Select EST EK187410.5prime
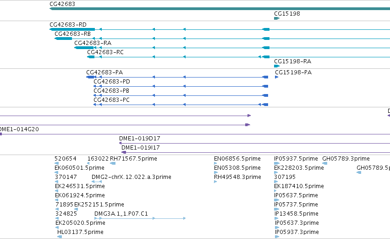The image size is (390, 239). click(299, 186)
